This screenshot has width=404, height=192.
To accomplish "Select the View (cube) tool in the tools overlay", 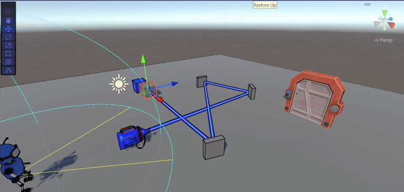I will tap(8, 12).
